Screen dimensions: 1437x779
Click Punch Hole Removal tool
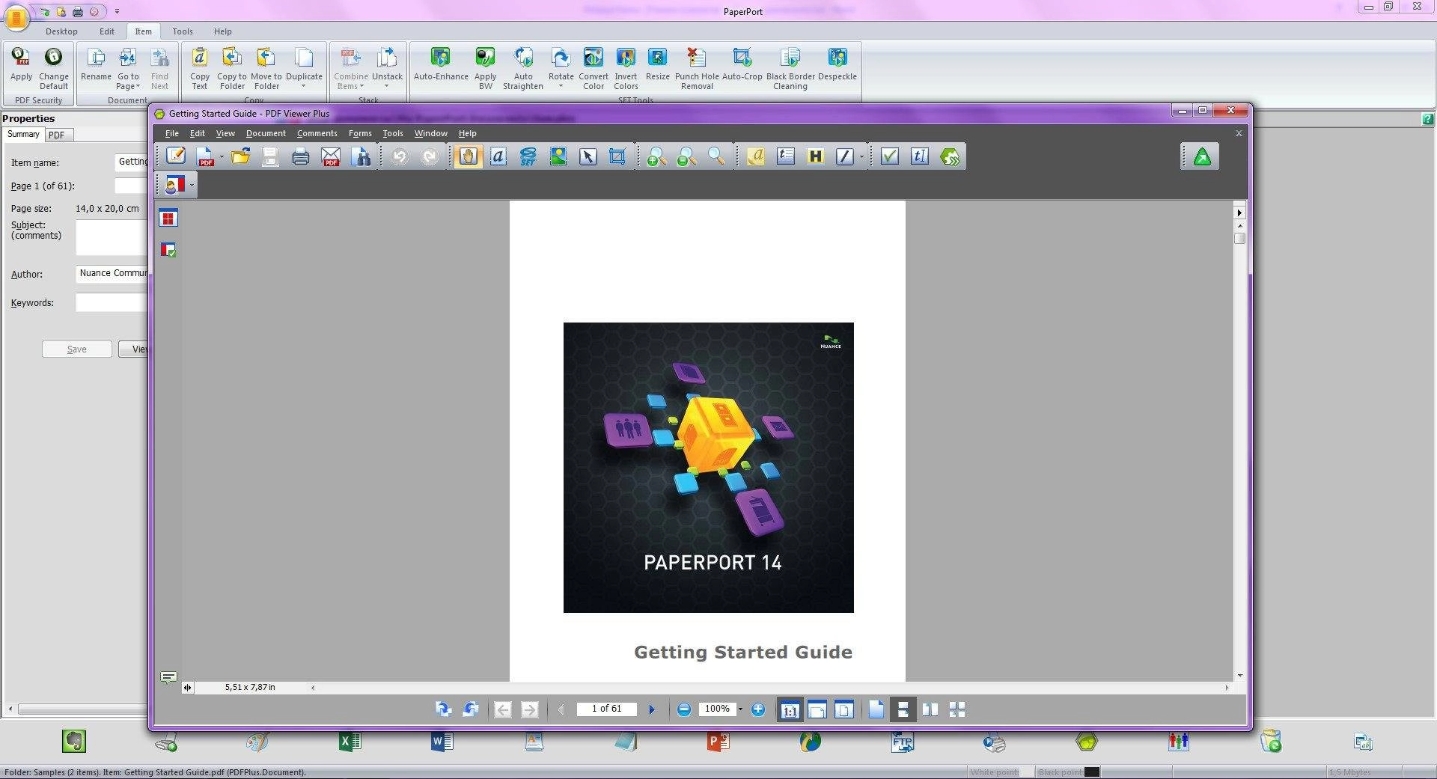(697, 68)
